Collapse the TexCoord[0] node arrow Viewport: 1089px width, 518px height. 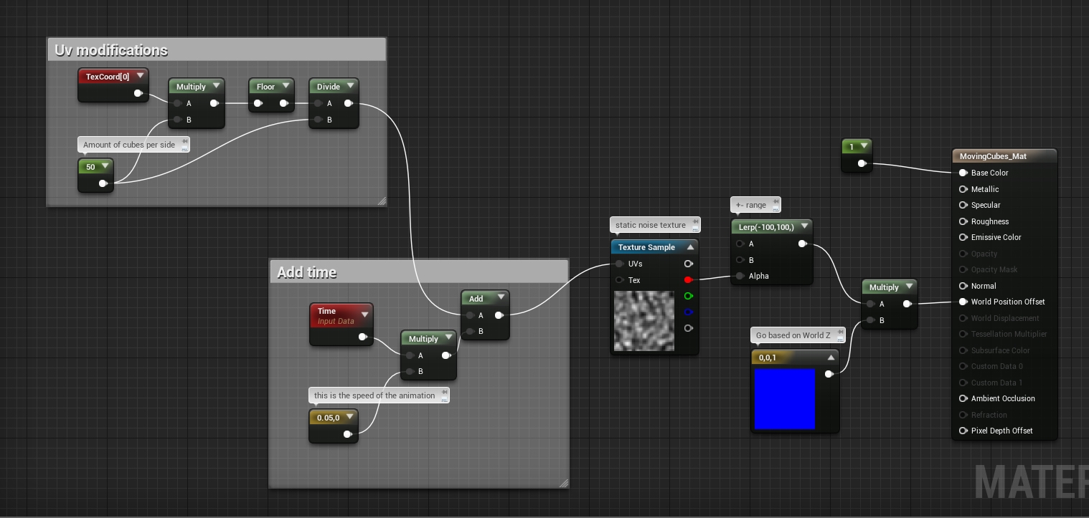point(141,76)
